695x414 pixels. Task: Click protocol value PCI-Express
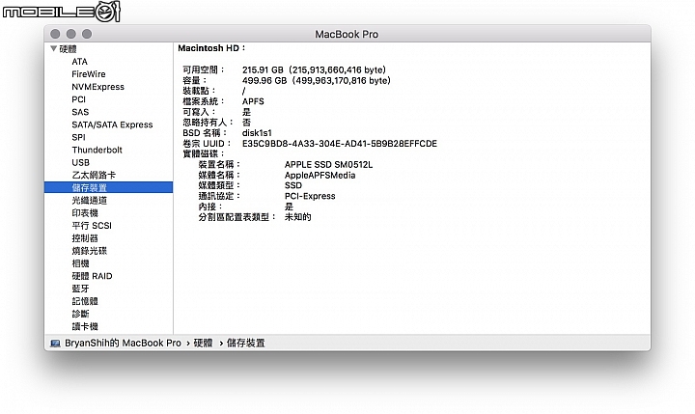(x=310, y=196)
